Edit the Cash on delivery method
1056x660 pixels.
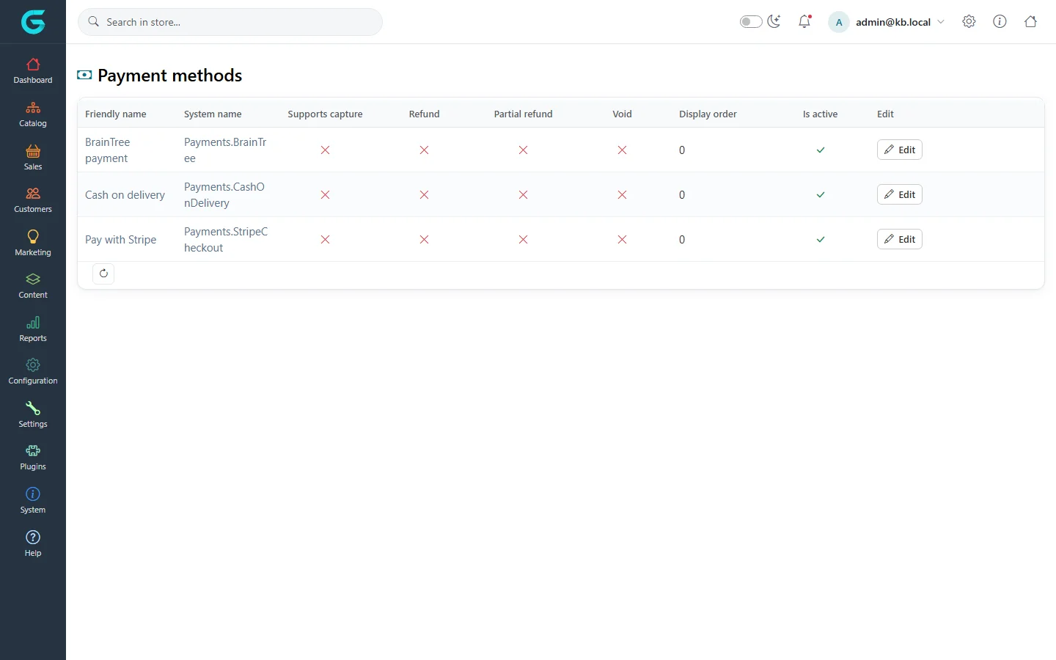coord(900,194)
